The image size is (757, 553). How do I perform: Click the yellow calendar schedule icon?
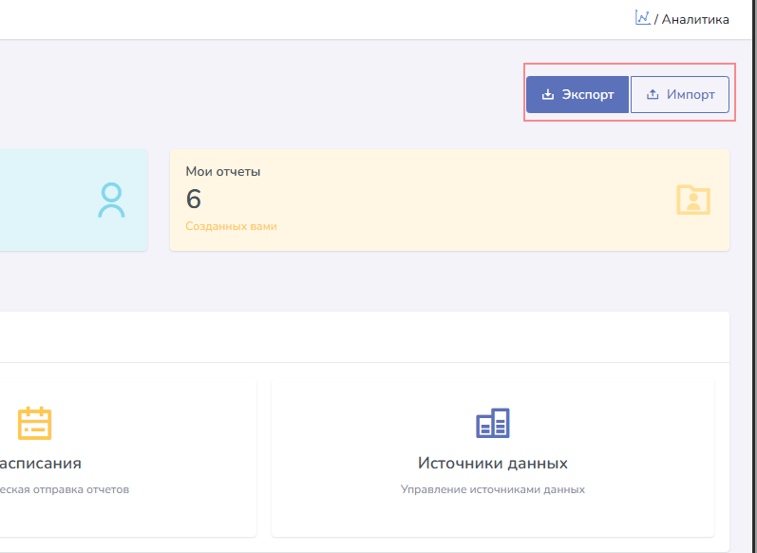[x=35, y=423]
